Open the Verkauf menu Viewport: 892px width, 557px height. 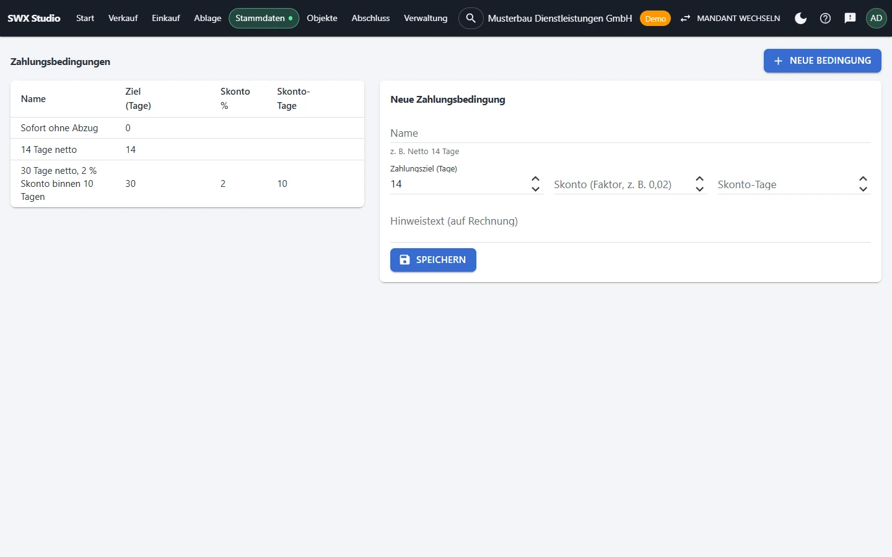[x=123, y=18]
